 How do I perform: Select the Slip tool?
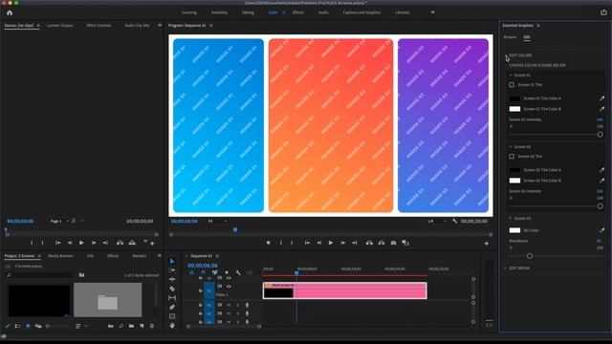tap(172, 298)
